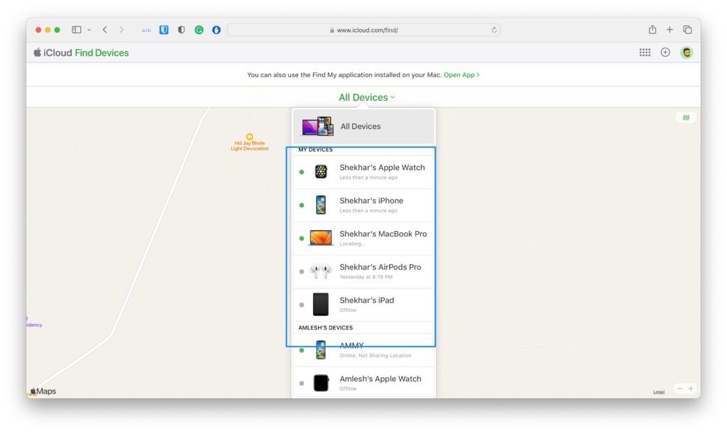727x433 pixels.
Task: Open the translate extension icon
Action: (x=146, y=30)
